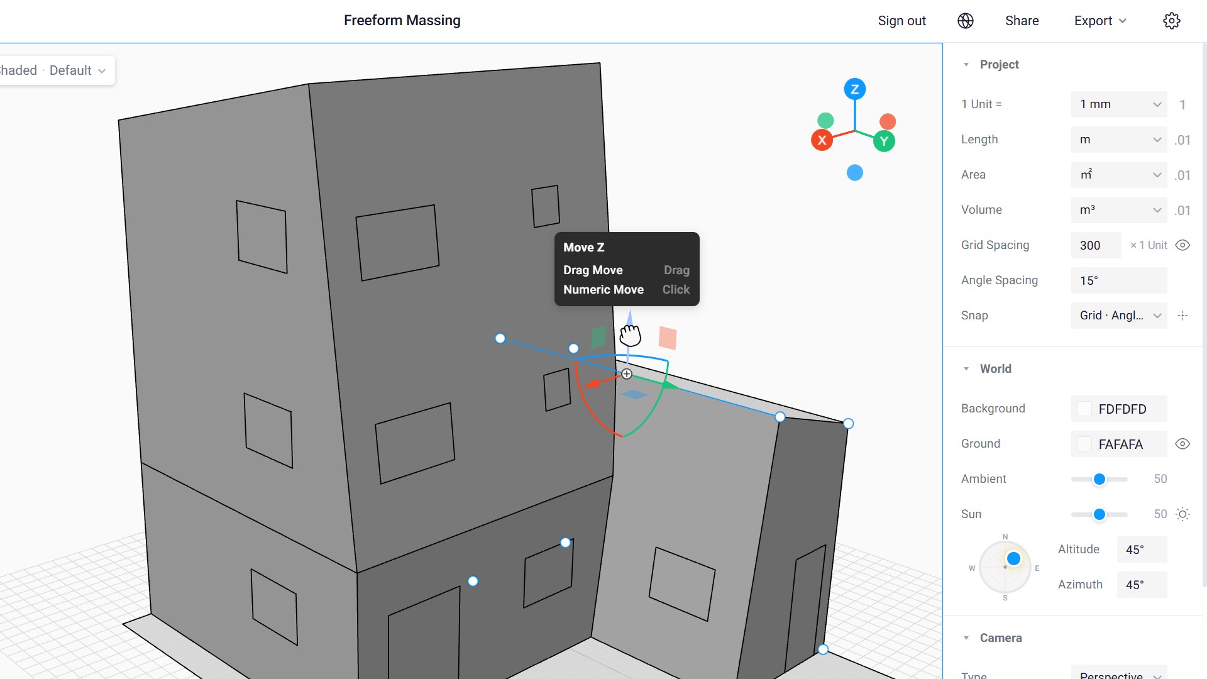The height and width of the screenshot is (679, 1207).
Task: Open settings via the gear icon
Action: 1172,21
